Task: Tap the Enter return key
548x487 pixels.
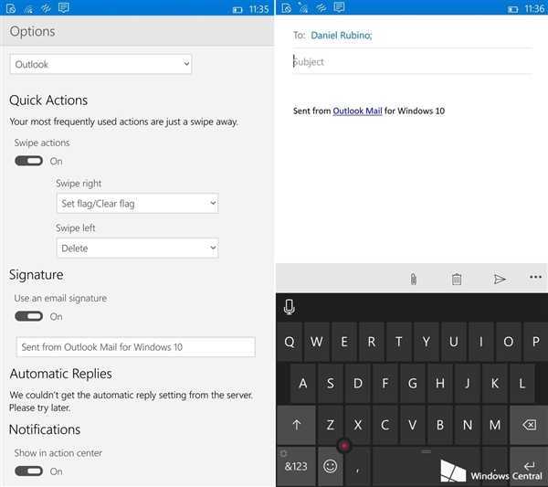Action: click(529, 466)
